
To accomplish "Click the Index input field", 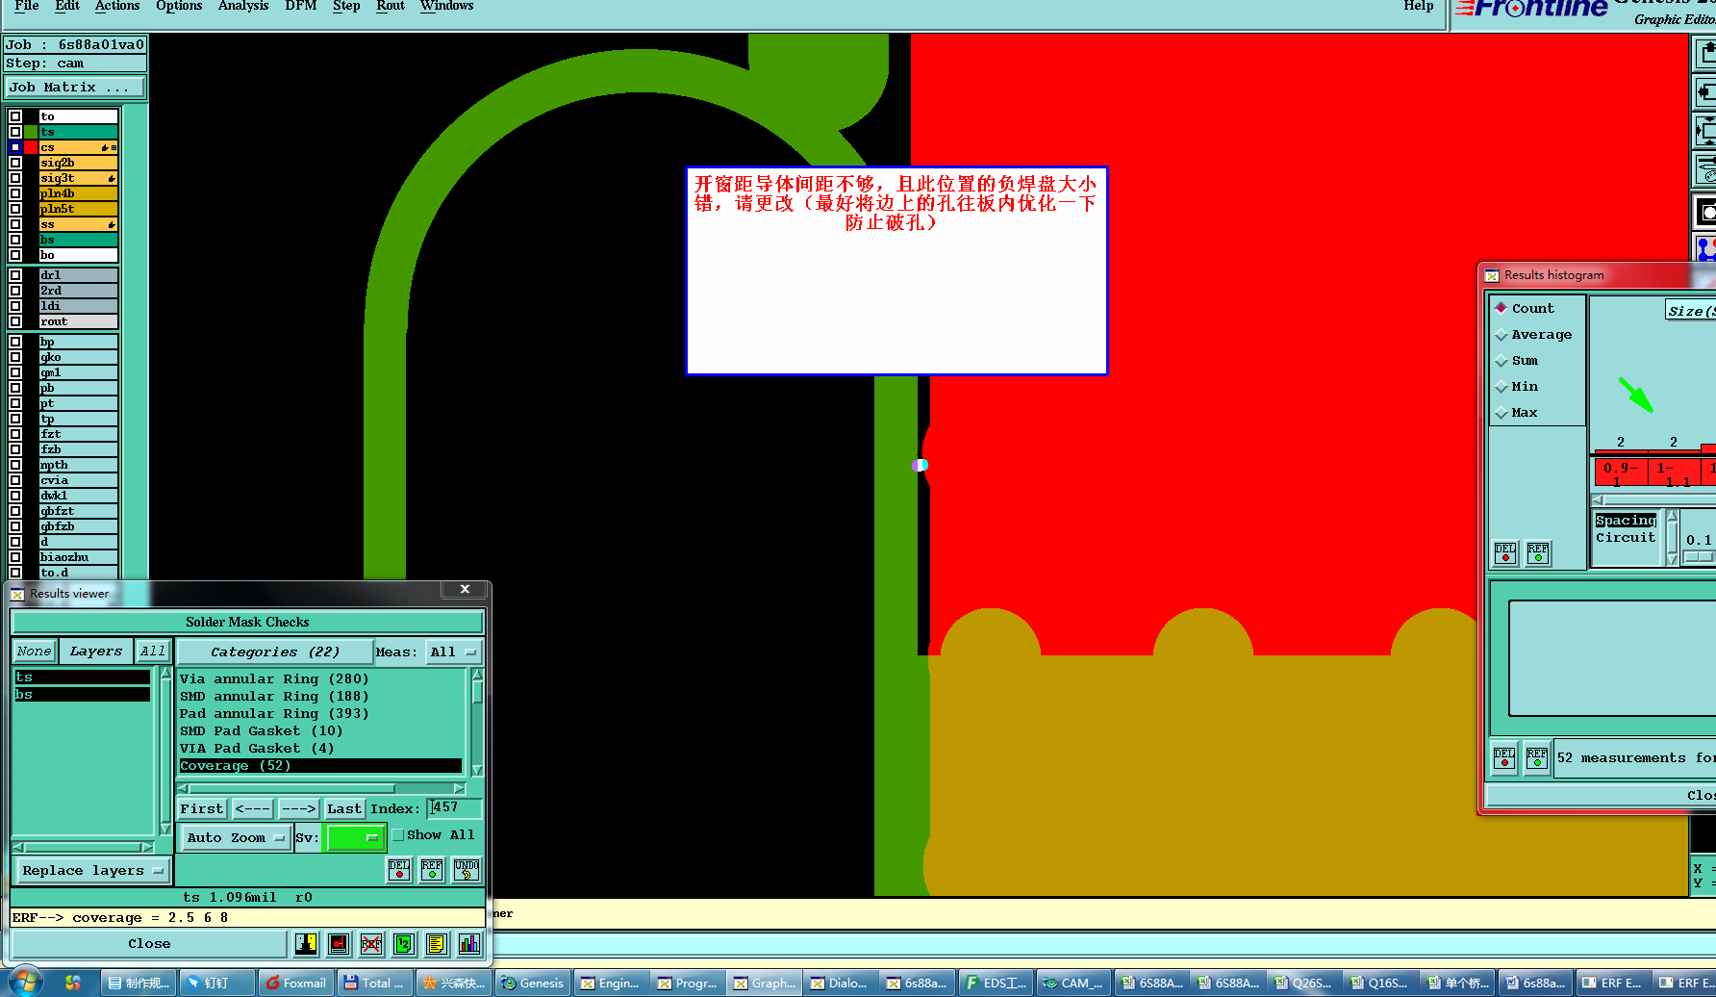I will (454, 808).
